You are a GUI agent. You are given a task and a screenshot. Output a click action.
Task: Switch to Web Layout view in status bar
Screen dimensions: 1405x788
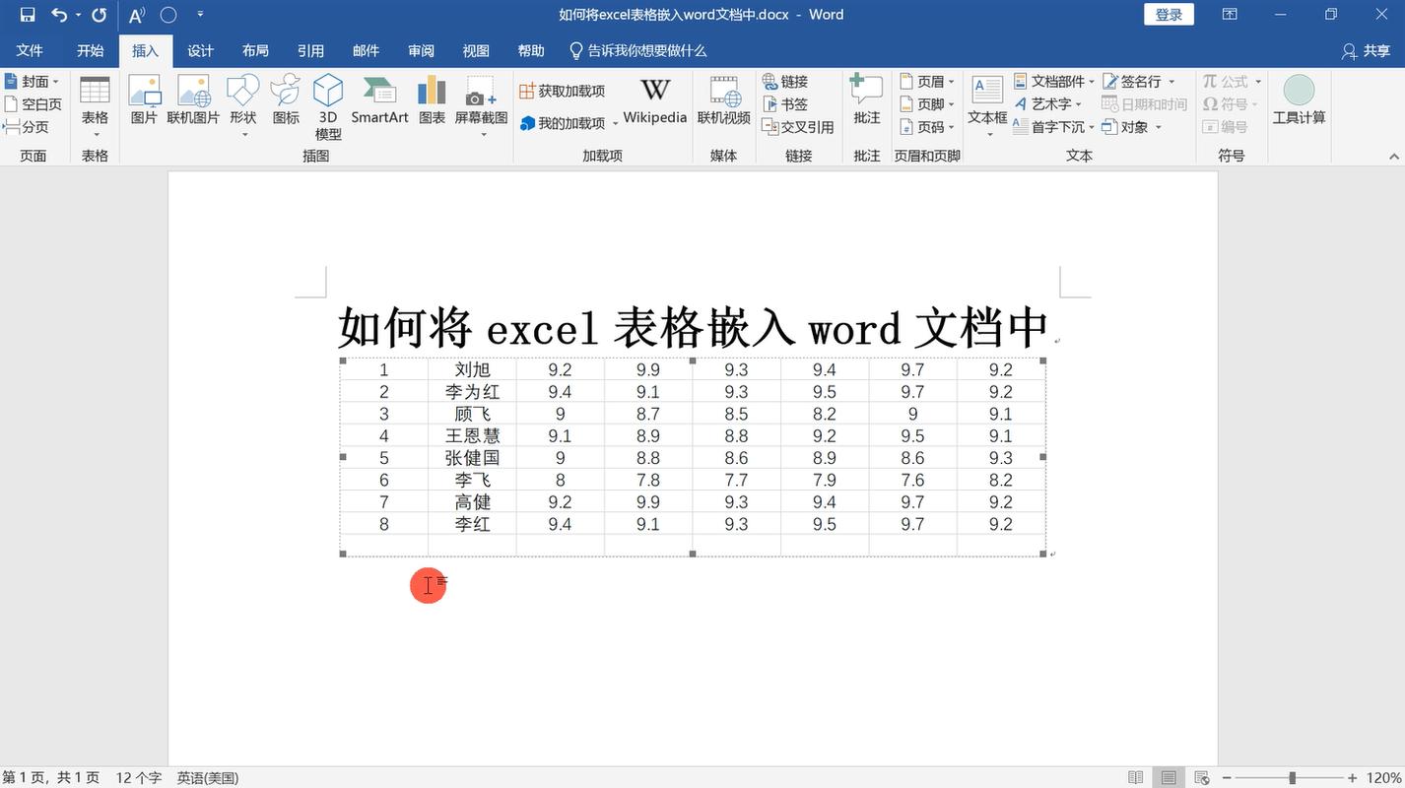(1201, 777)
